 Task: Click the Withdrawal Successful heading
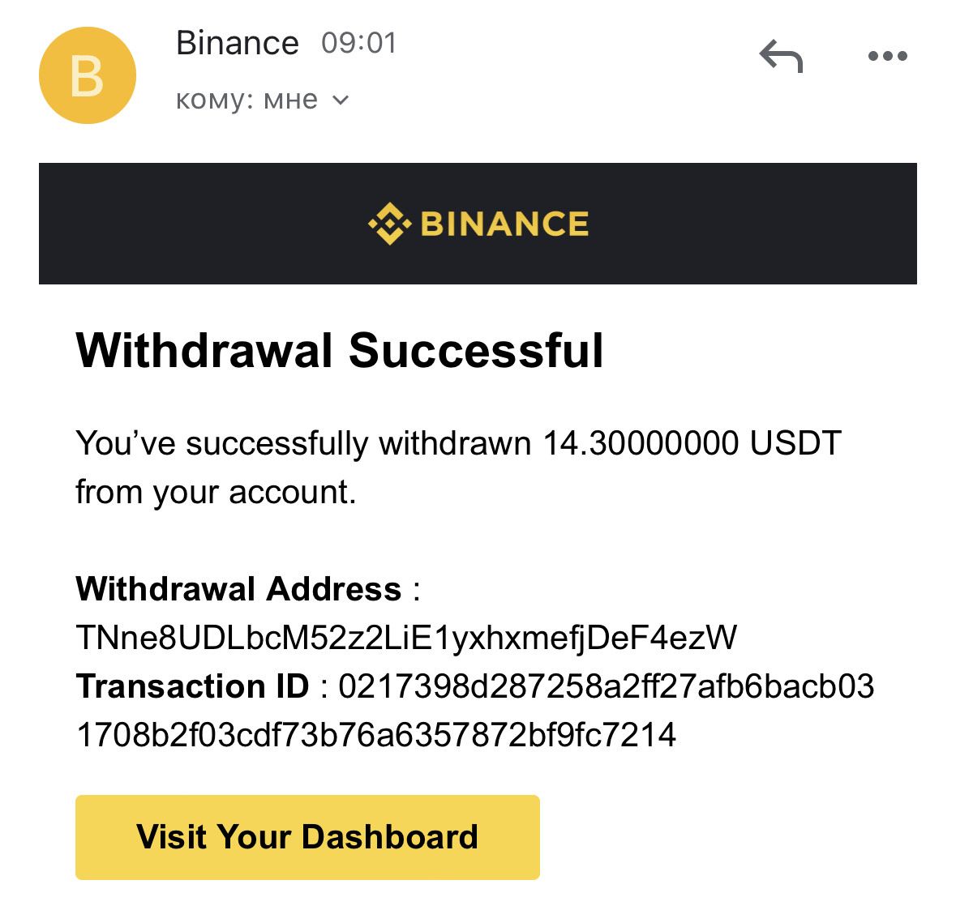tap(339, 350)
